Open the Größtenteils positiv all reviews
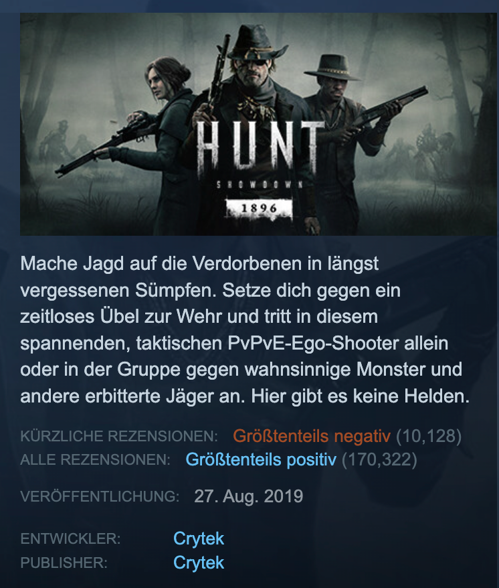 point(261,459)
